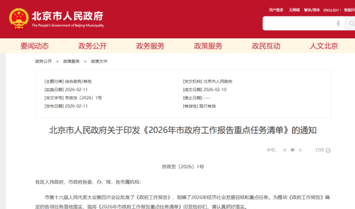
Task: Open the ENGLISH language dropdown
Action: click(x=333, y=10)
